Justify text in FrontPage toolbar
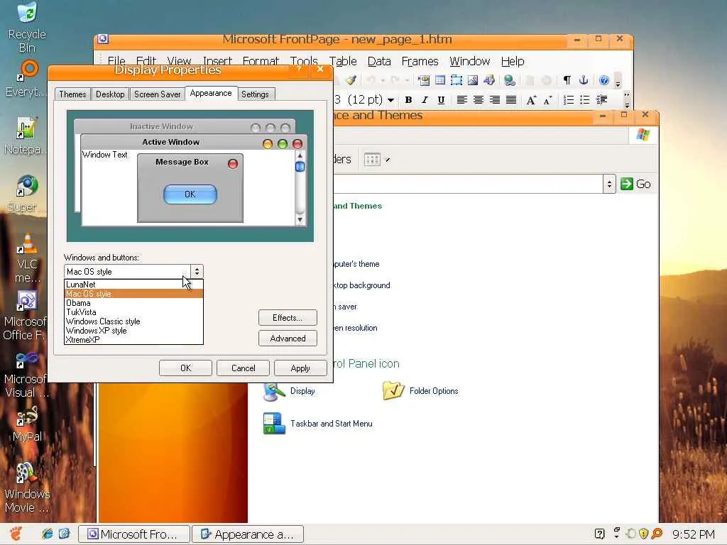Viewport: 727px width, 545px height. click(x=511, y=99)
